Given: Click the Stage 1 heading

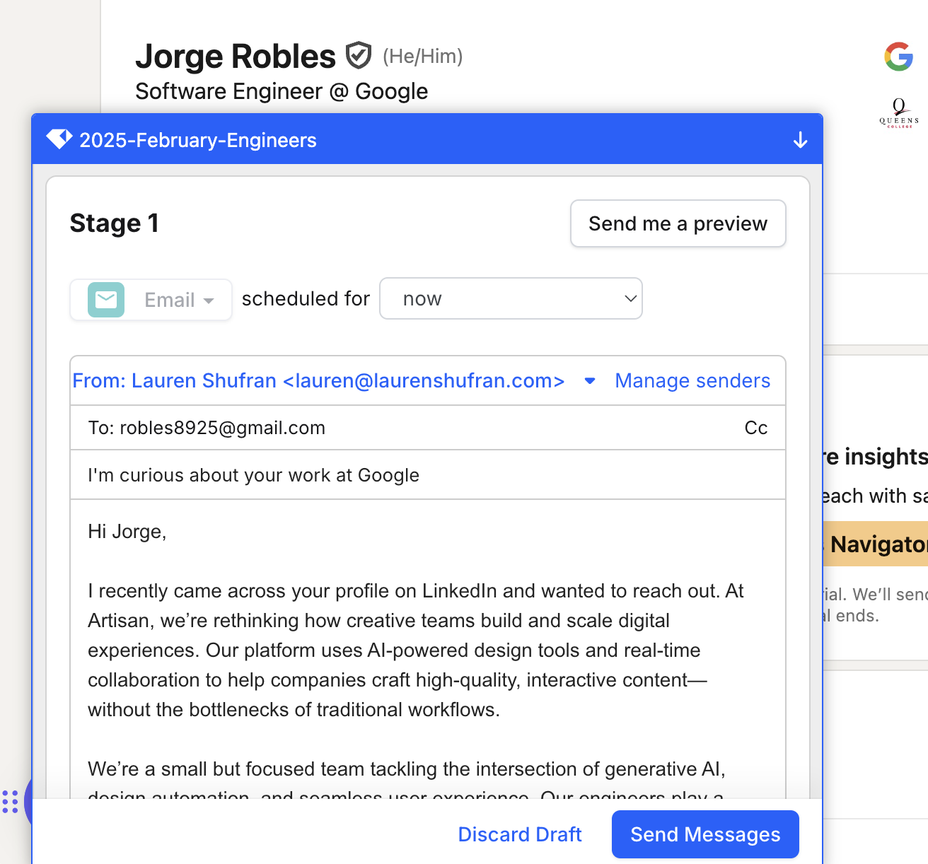Looking at the screenshot, I should (114, 223).
